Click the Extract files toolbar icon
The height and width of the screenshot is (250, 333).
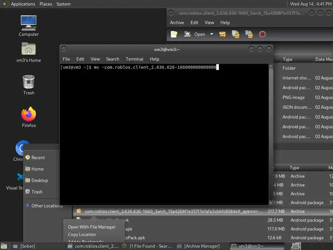[222, 34]
